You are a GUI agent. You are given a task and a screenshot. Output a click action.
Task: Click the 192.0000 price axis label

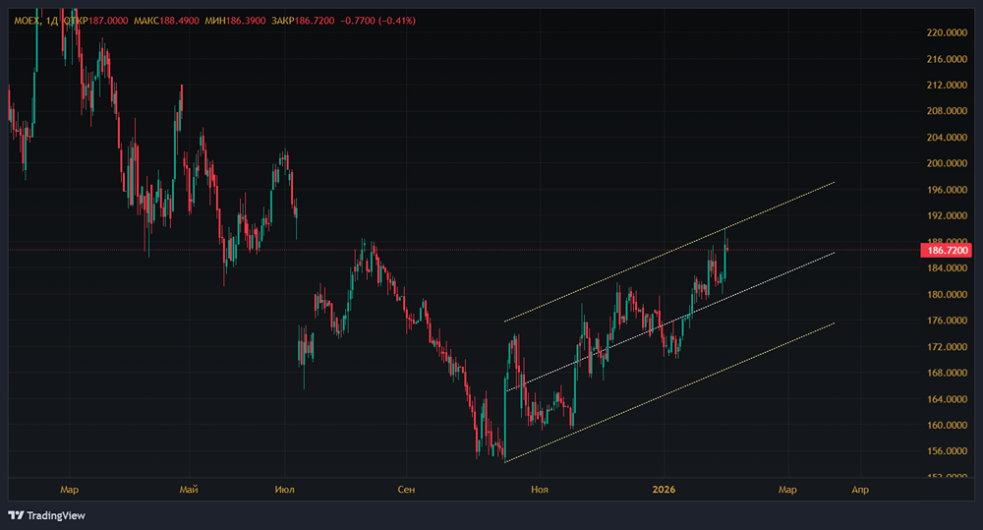947,215
